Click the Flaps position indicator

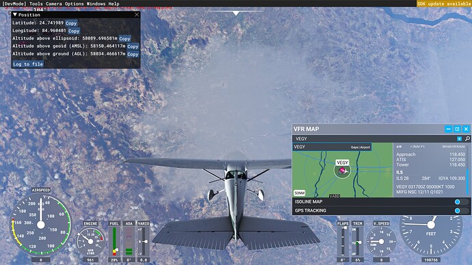tap(343, 241)
